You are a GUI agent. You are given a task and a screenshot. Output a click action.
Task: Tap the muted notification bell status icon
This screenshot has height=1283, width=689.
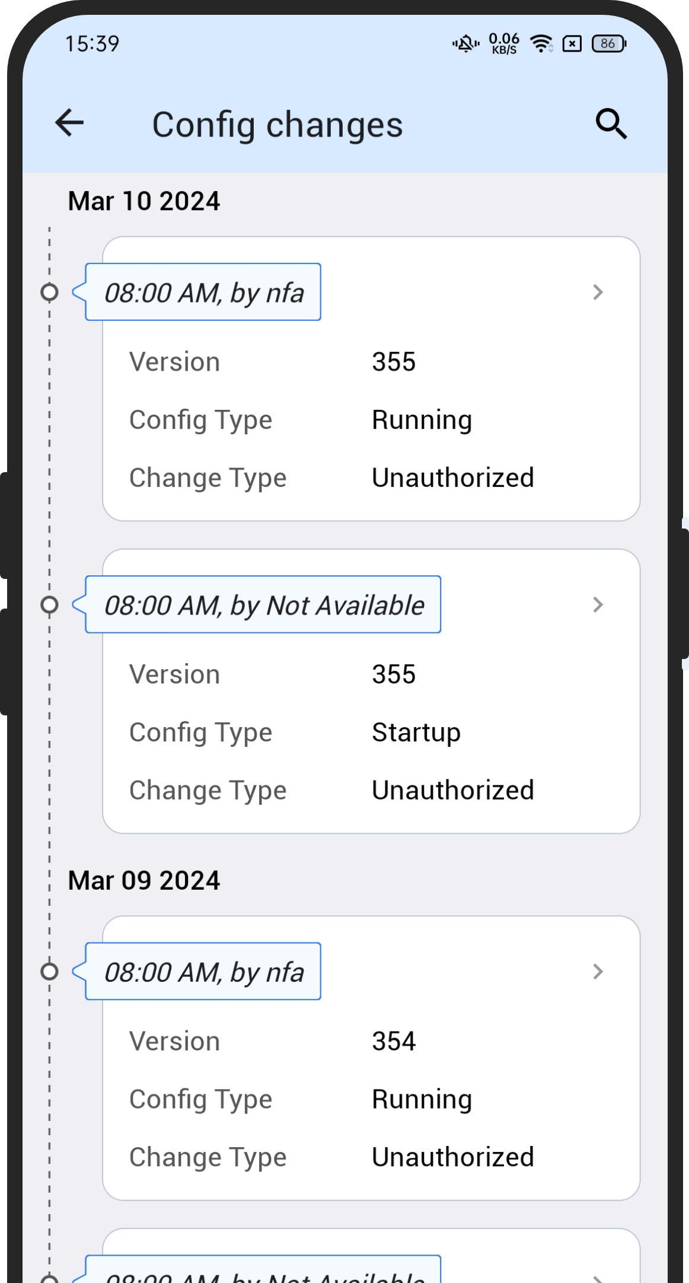pos(465,44)
